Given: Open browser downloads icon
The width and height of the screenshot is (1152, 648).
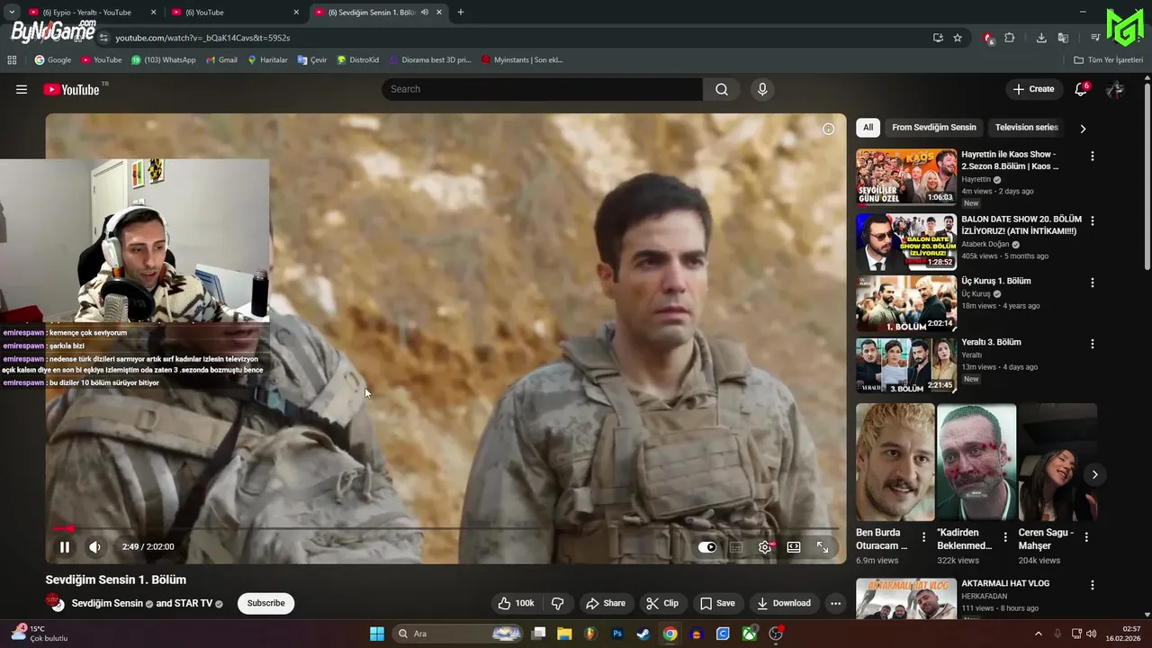Looking at the screenshot, I should (x=1041, y=38).
